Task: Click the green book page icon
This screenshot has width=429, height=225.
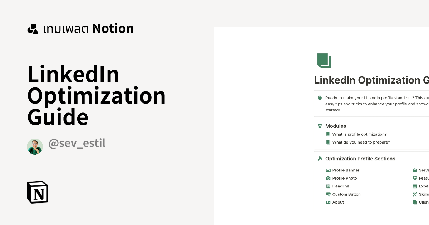Action: point(324,60)
